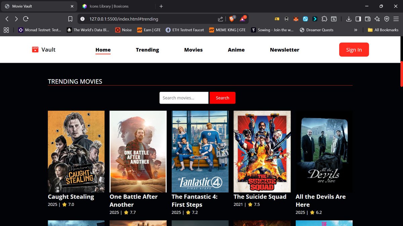This screenshot has width=403, height=226.
Task: Open the MetaMask fox extension
Action: [296, 19]
